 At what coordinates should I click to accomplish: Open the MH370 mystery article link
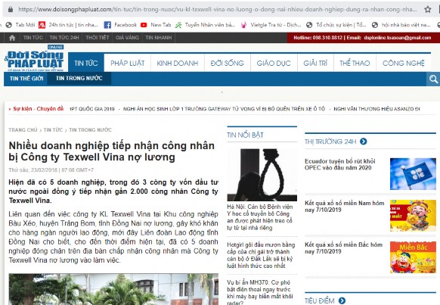pos(260,292)
